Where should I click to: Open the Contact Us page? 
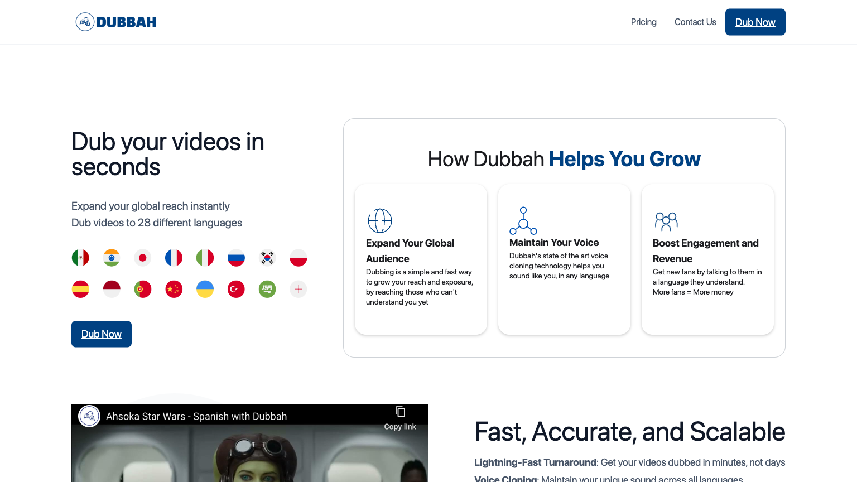coord(695,22)
